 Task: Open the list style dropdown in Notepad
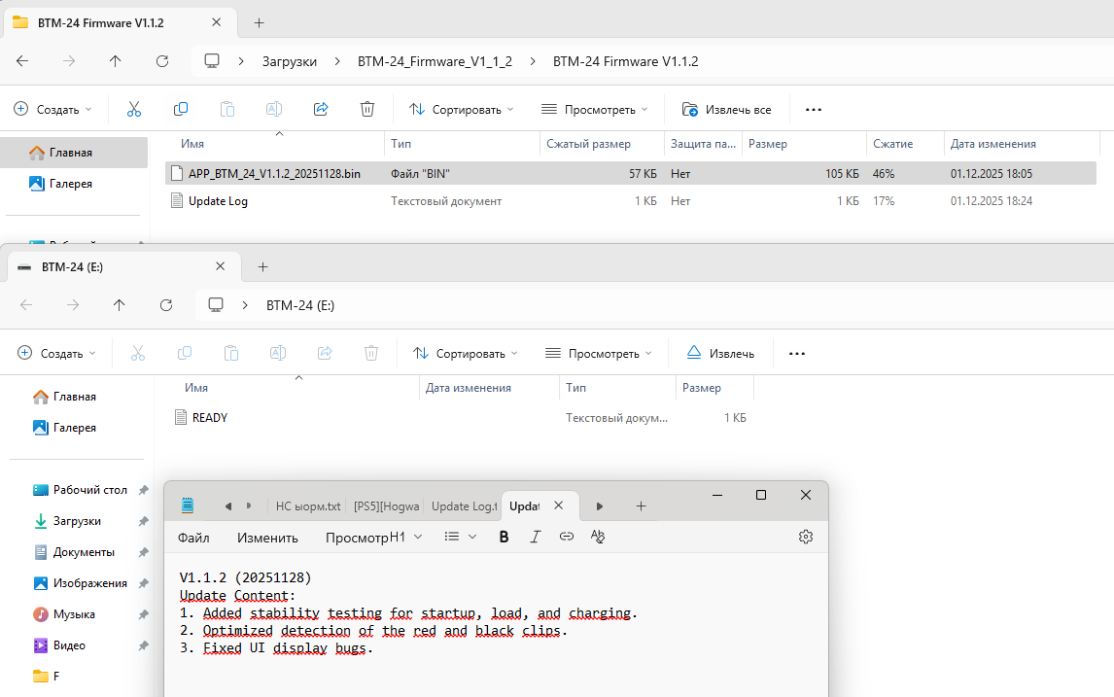(x=461, y=538)
